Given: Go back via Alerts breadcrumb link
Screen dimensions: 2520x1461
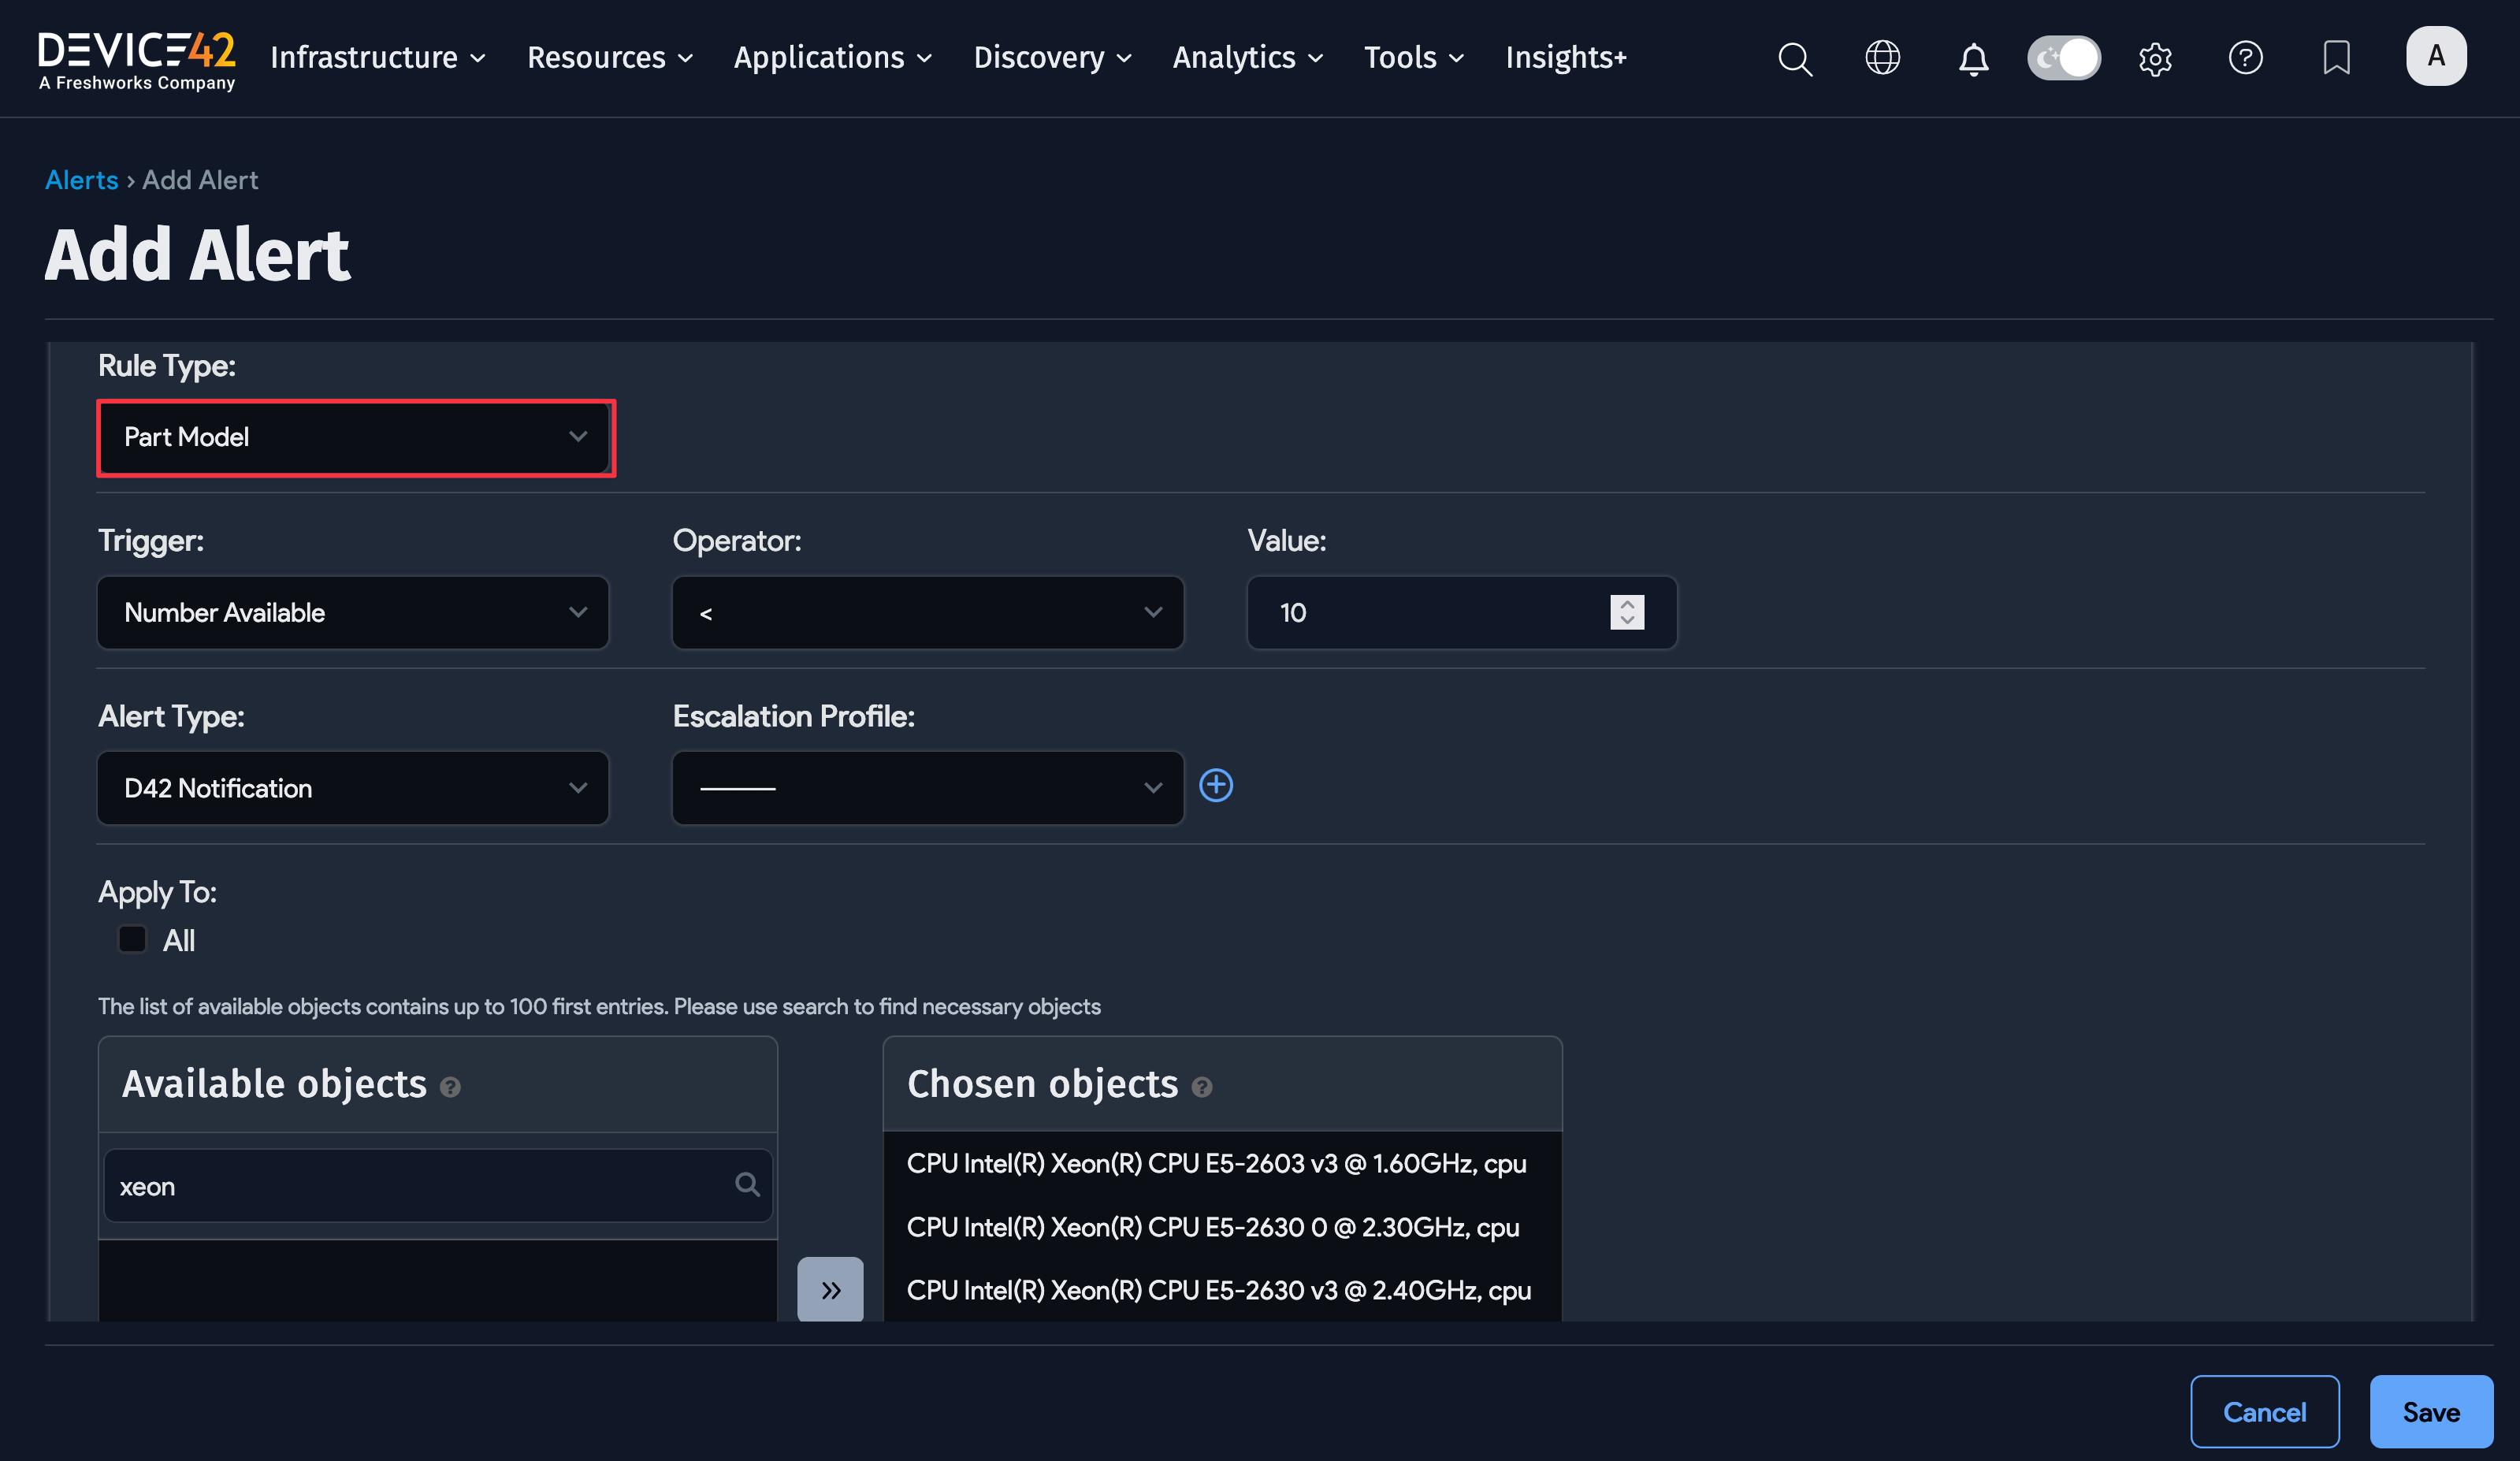Looking at the screenshot, I should click(81, 180).
